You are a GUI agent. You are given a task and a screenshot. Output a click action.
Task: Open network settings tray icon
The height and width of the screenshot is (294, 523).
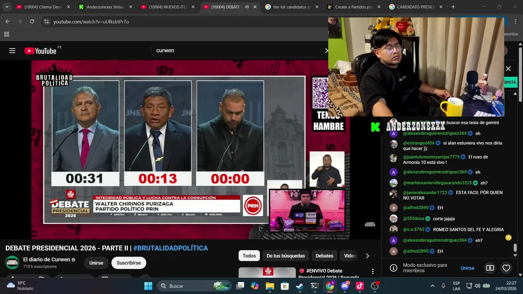click(x=469, y=286)
